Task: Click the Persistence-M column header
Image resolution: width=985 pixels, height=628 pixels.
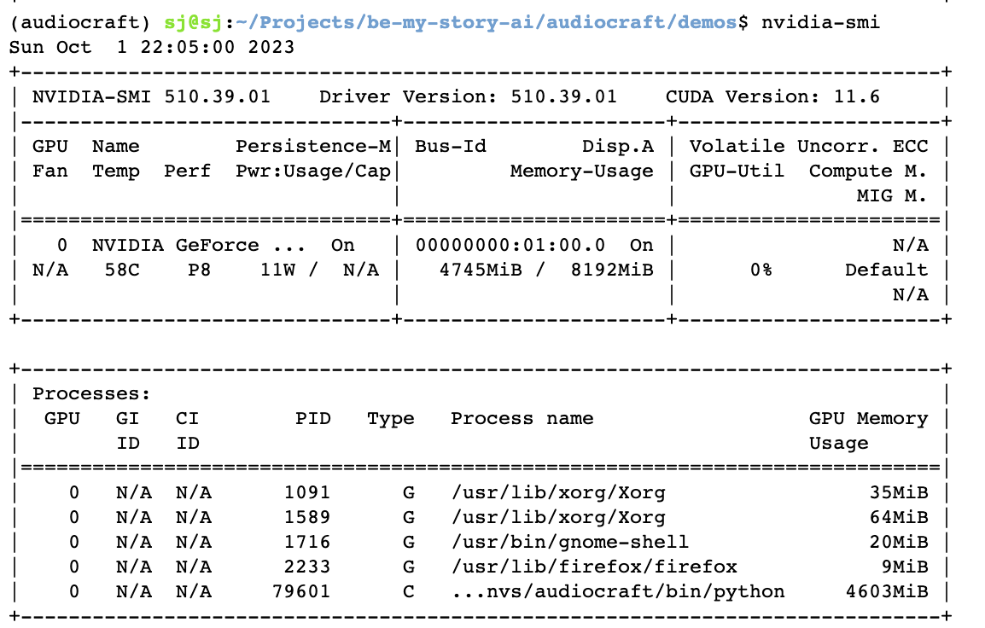Action: point(313,147)
